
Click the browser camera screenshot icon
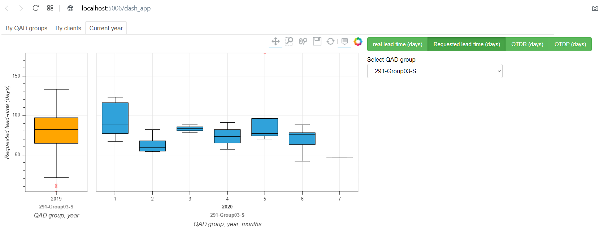595,8
